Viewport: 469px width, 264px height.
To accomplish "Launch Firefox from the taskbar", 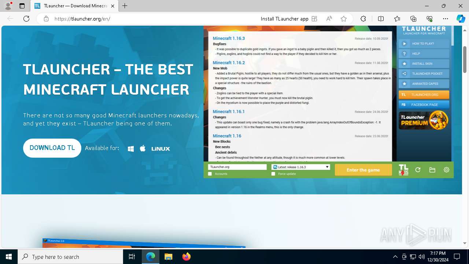I will [186, 257].
